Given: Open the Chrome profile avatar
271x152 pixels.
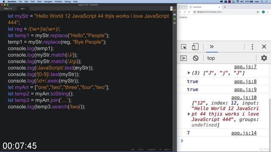Looking at the screenshot, I should [x=263, y=12].
